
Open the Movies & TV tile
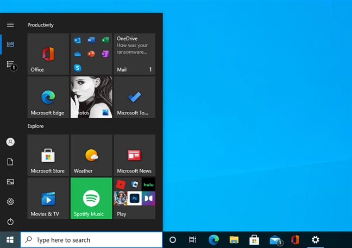(x=48, y=198)
